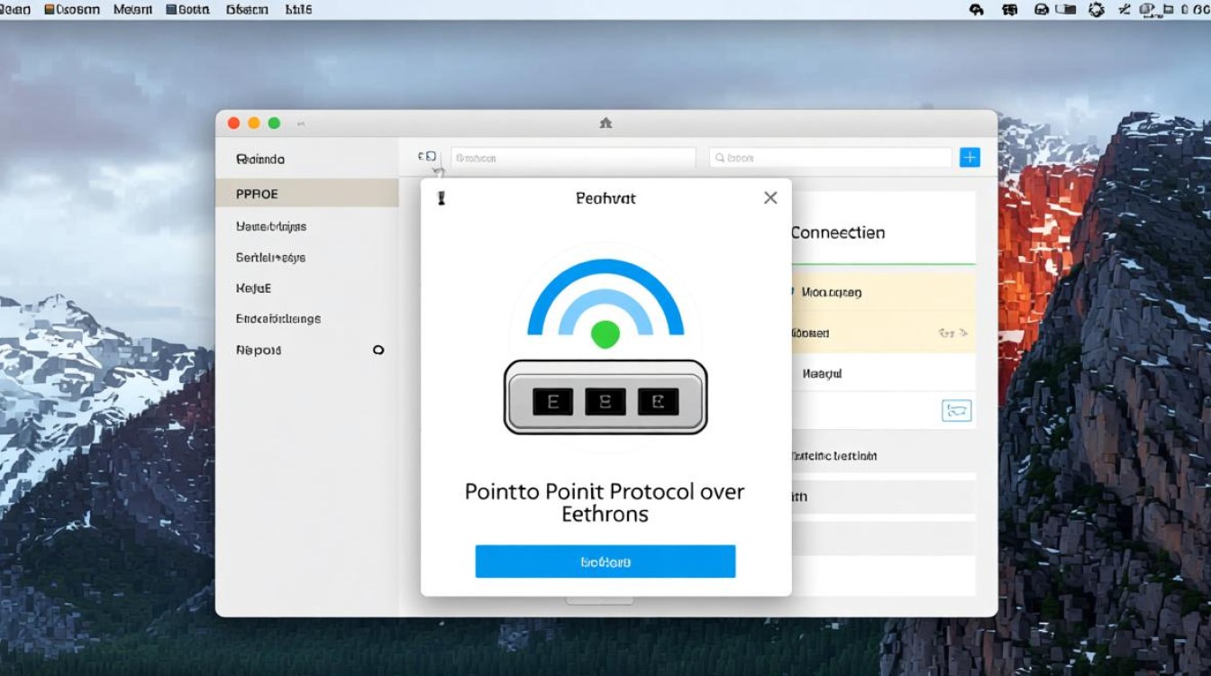1211x676 pixels.
Task: Click the blue outlined icon in right panel
Action: tap(956, 411)
